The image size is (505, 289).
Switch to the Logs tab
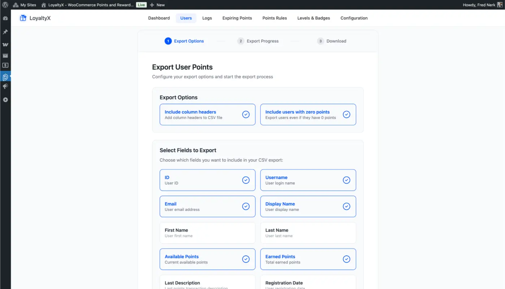pos(207,18)
